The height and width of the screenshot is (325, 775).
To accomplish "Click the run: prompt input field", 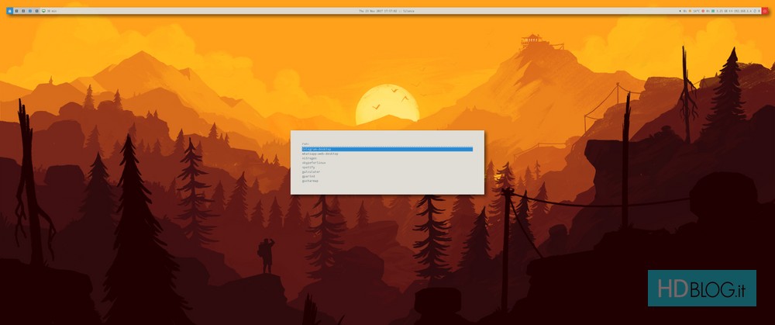I will click(x=387, y=144).
